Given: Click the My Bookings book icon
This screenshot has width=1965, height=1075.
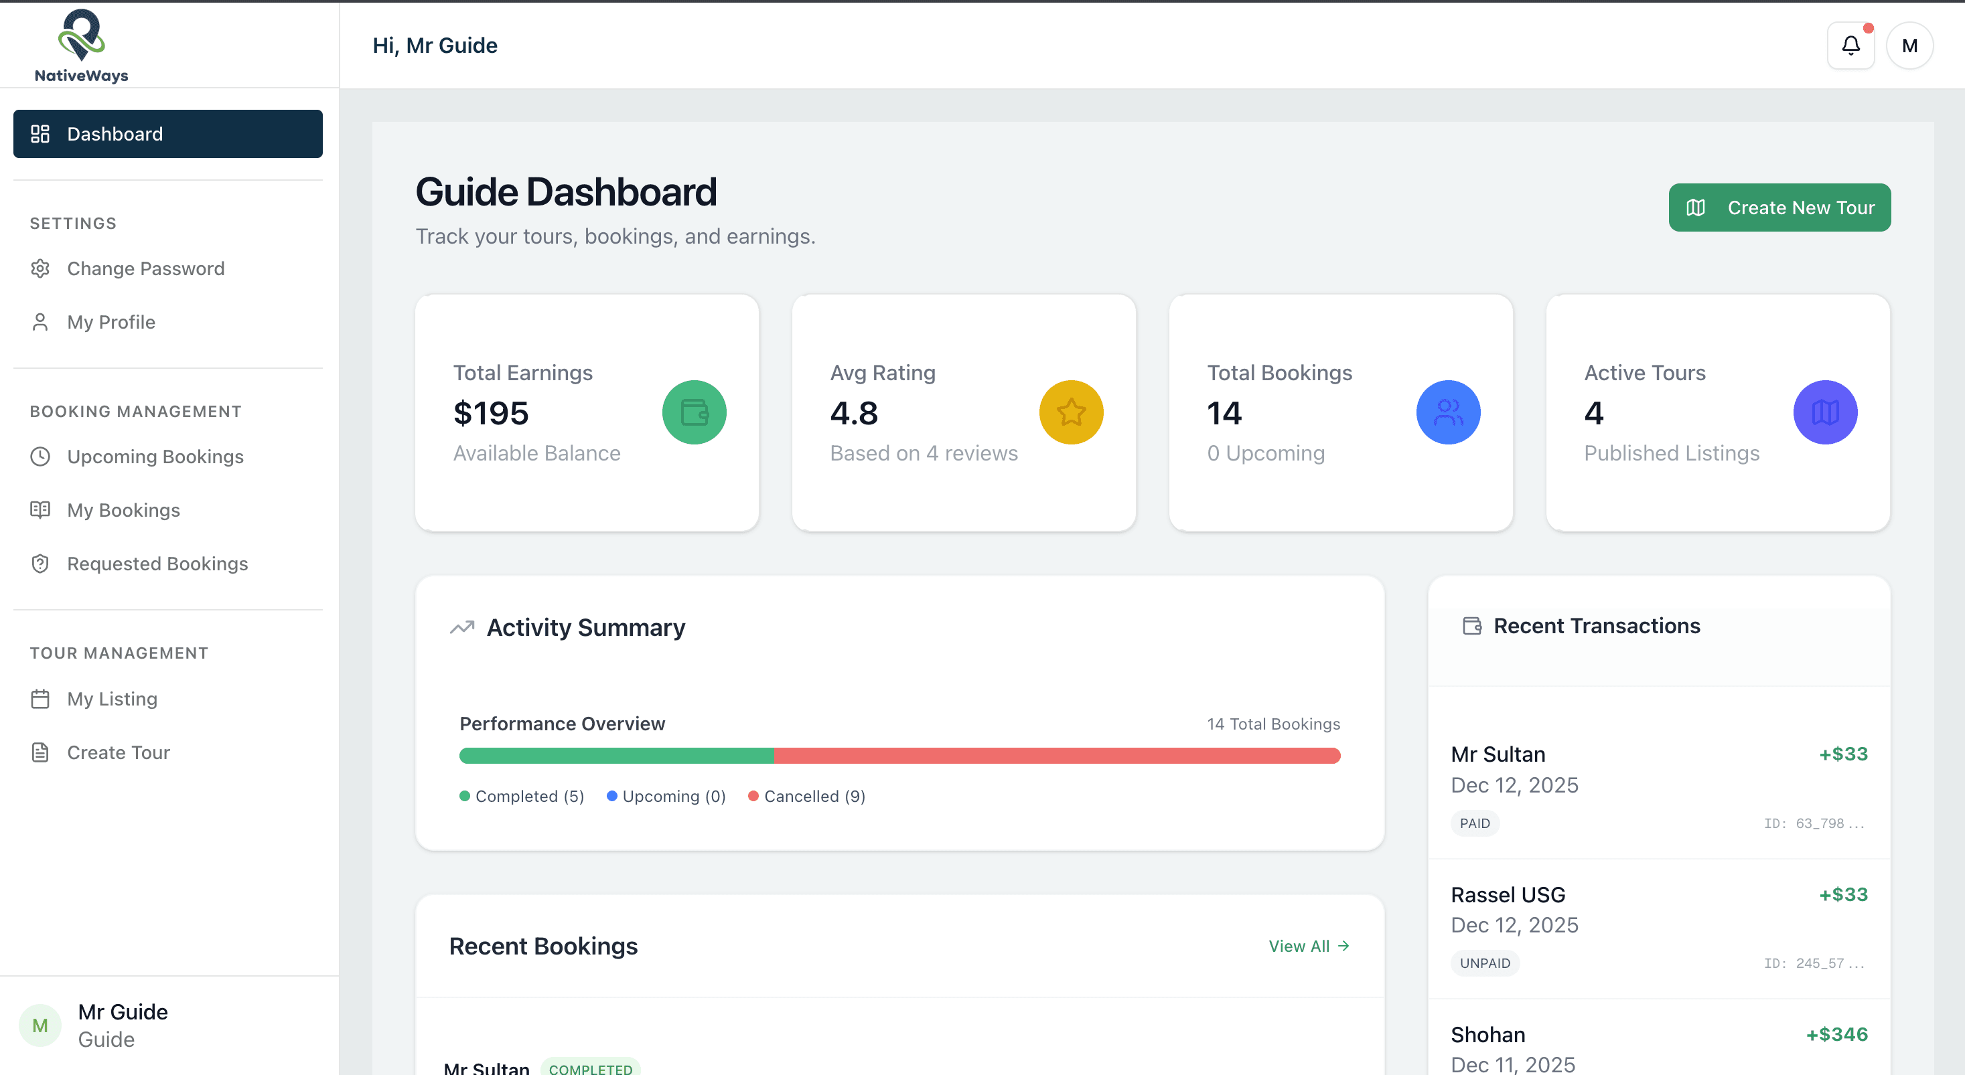Looking at the screenshot, I should [x=40, y=510].
